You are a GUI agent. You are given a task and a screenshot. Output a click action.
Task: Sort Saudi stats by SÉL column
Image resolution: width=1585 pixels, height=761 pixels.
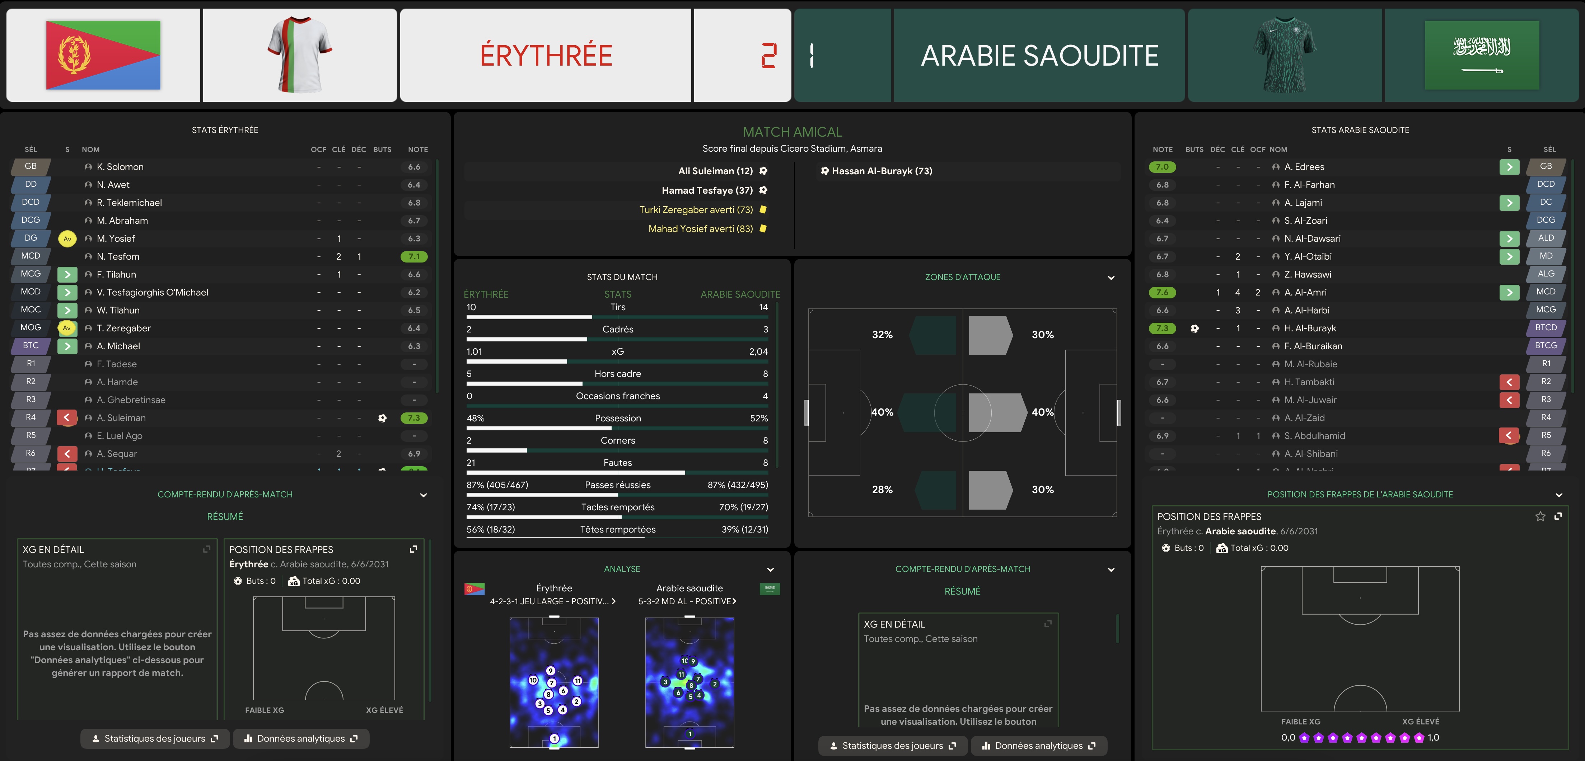1549,150
